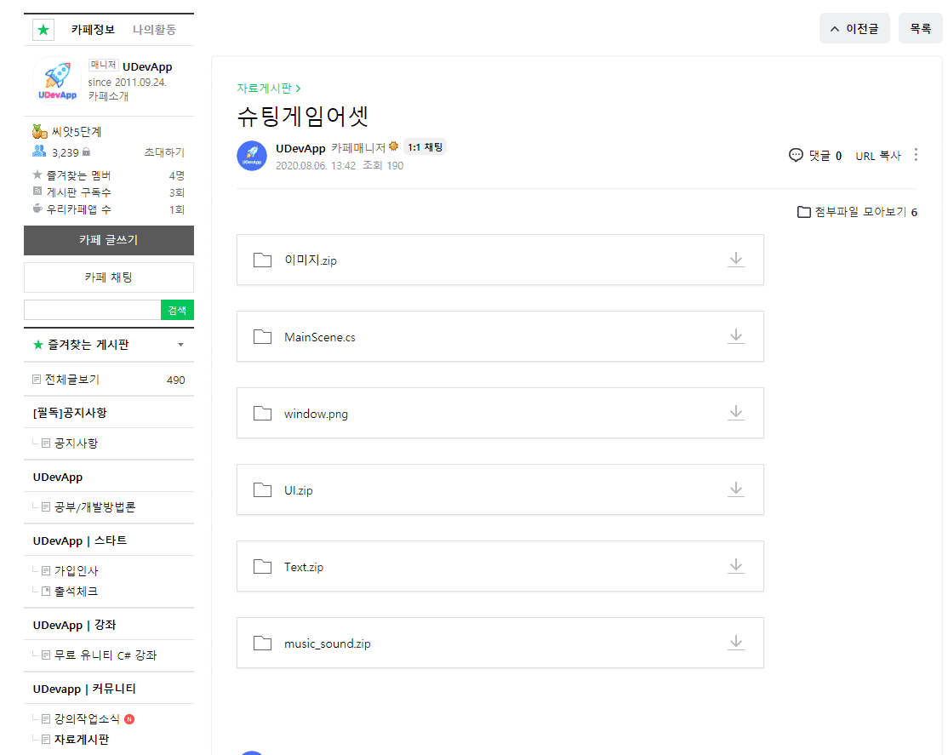Expand the 즐겨찾는 게시판 dropdown arrow
This screenshot has height=755, width=948.
pos(180,345)
